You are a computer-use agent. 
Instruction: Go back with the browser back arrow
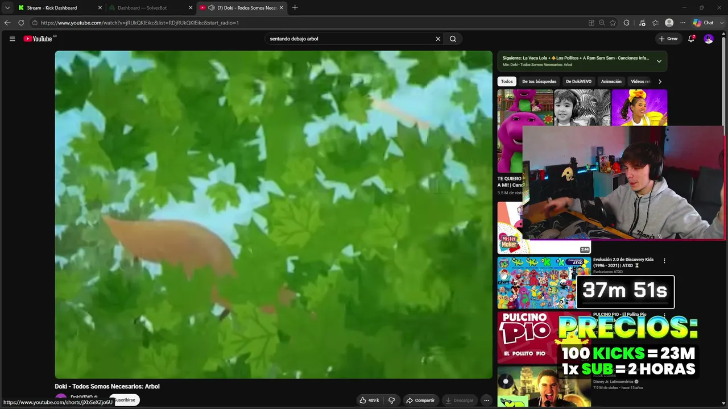pyautogui.click(x=7, y=23)
